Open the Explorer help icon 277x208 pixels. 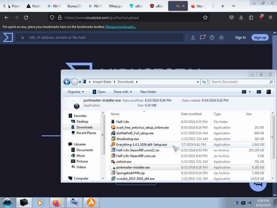click(x=269, y=92)
